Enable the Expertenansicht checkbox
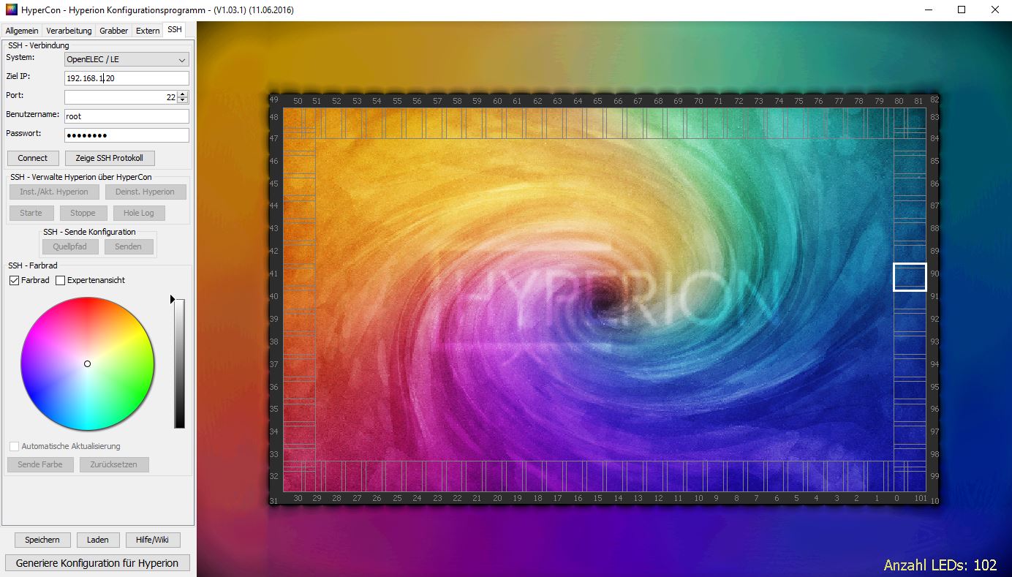The height and width of the screenshot is (577, 1012). point(61,280)
